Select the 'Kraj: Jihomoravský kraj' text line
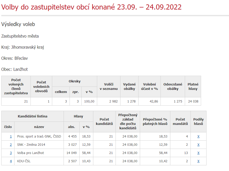 [22, 47]
